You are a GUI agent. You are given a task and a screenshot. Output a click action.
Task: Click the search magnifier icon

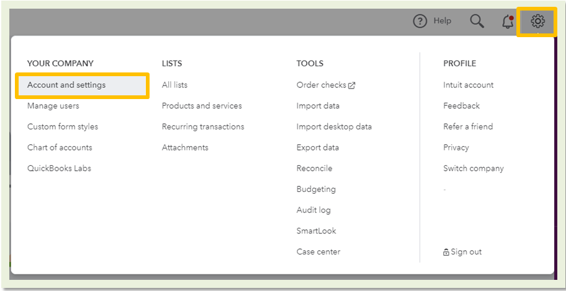477,22
